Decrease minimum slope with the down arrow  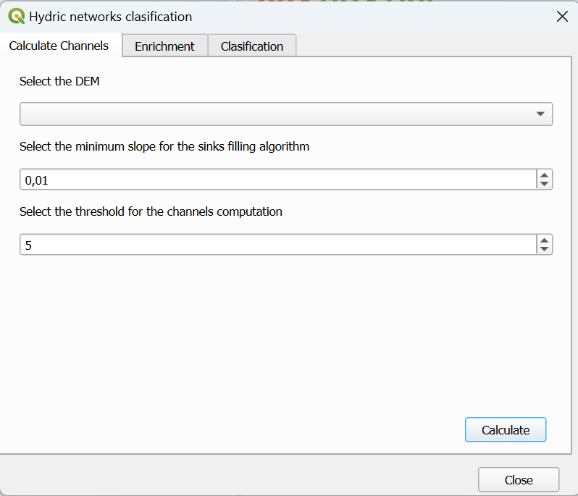[544, 184]
